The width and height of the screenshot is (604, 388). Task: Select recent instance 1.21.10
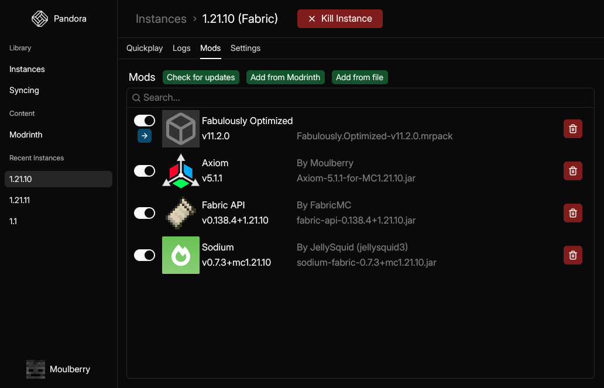(59, 179)
